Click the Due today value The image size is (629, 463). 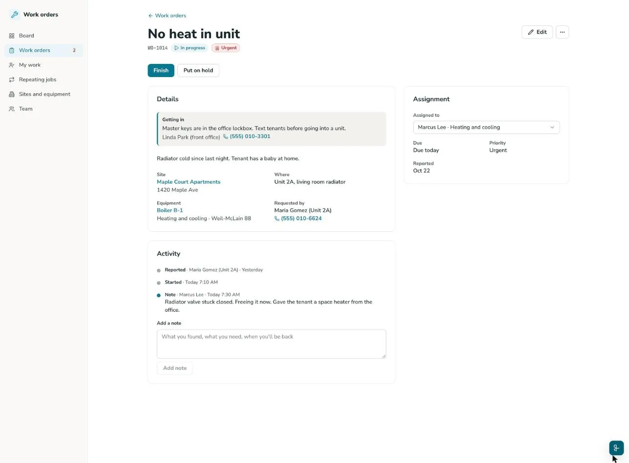(426, 150)
